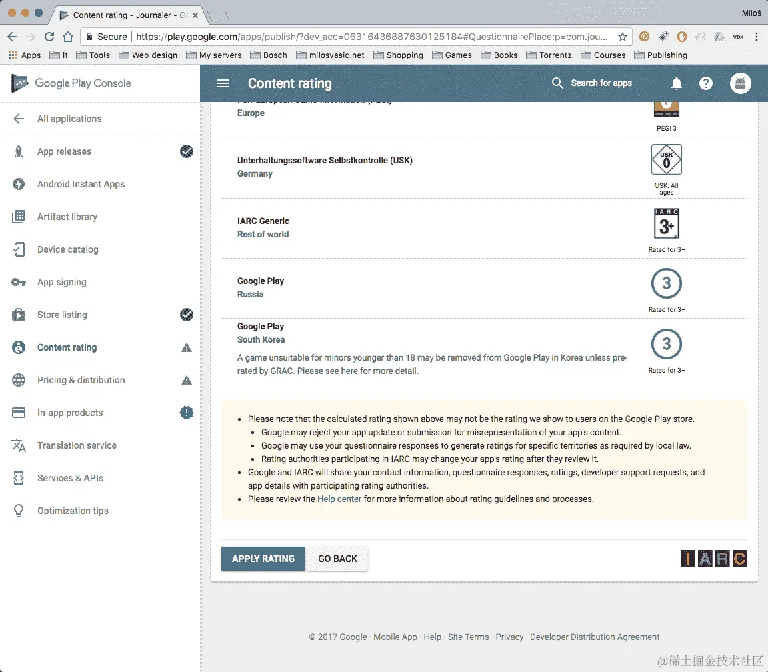Click the checkmark beside App releases

[187, 151]
